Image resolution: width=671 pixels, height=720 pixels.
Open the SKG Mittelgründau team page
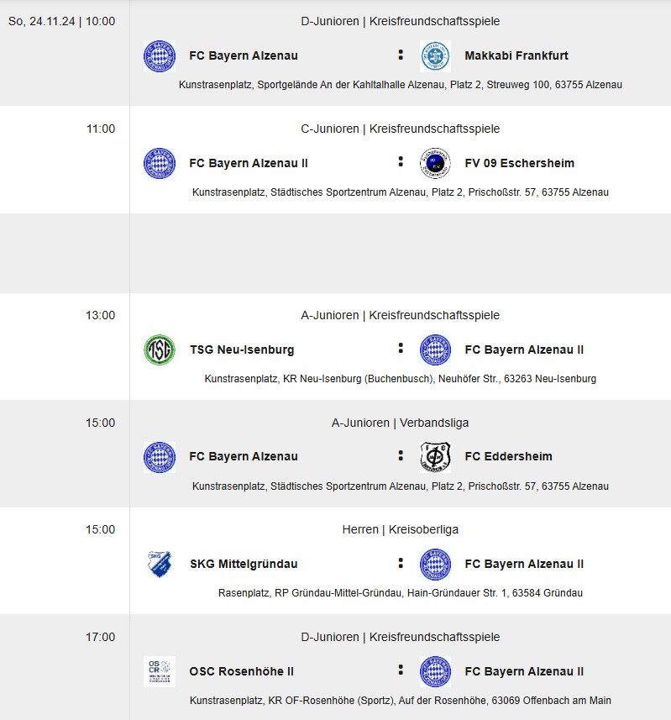(x=244, y=564)
